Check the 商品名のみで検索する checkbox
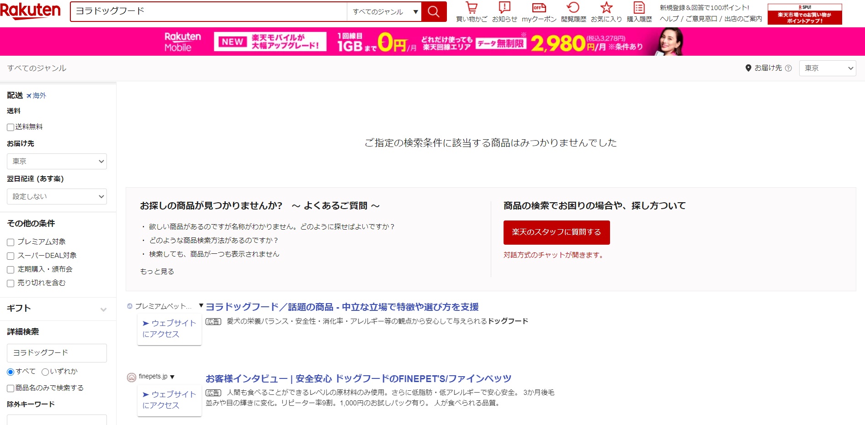 (11, 388)
